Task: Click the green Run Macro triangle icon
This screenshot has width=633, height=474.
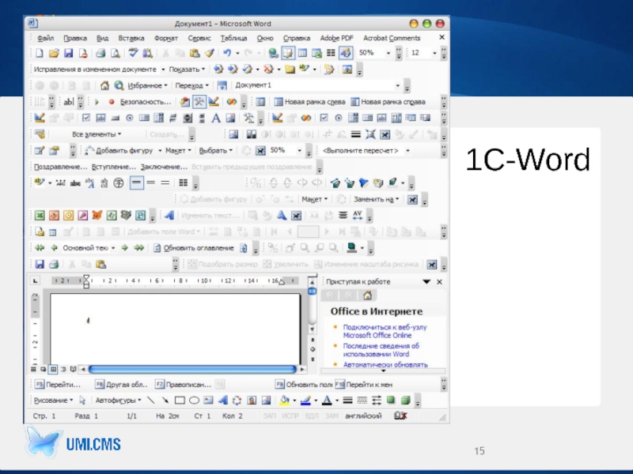Action: pos(97,102)
